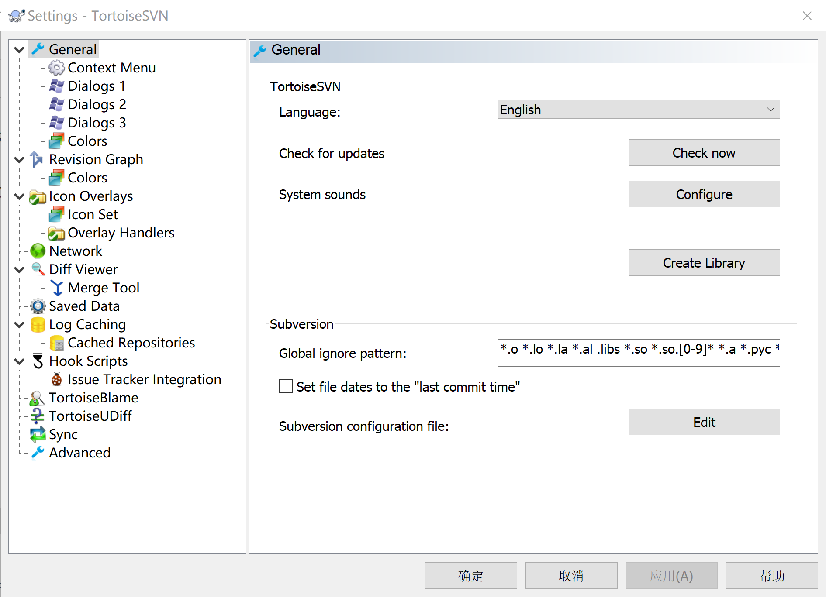The width and height of the screenshot is (826, 598).
Task: Click the Merge Tool icon
Action: click(x=57, y=288)
